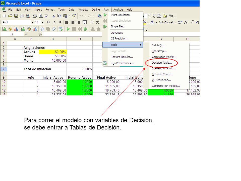Click the New blank workbook icon
241x181 pixels.
point(5,16)
